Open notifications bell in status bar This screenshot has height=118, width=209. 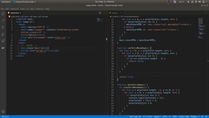pyautogui.click(x=206, y=117)
